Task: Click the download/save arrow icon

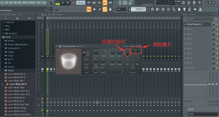Action: click(201, 9)
